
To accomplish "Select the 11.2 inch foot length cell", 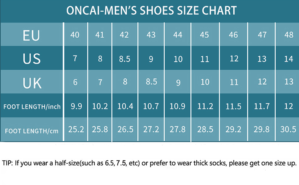I will (x=205, y=106).
